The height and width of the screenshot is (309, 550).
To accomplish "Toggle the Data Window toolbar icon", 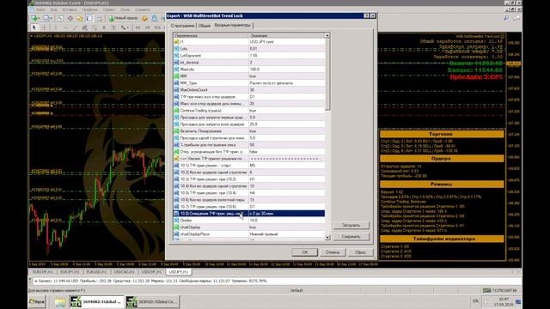I will 70,18.
